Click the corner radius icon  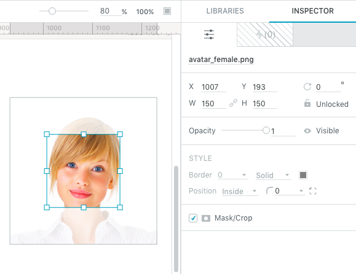tap(269, 191)
